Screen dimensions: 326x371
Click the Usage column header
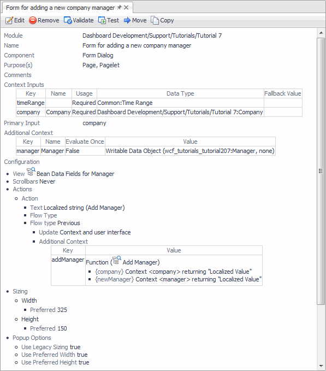[84, 93]
